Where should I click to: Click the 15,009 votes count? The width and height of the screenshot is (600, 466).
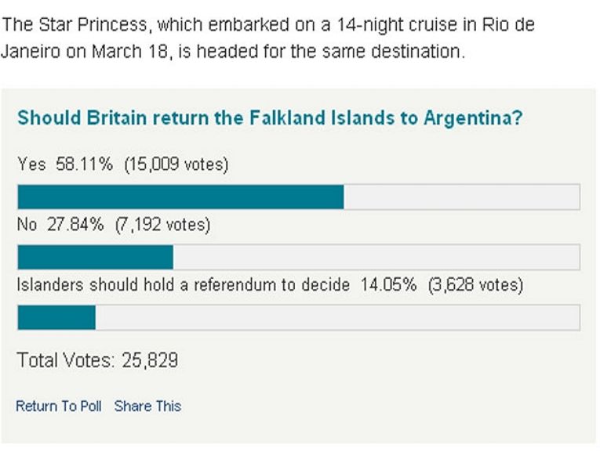point(176,164)
